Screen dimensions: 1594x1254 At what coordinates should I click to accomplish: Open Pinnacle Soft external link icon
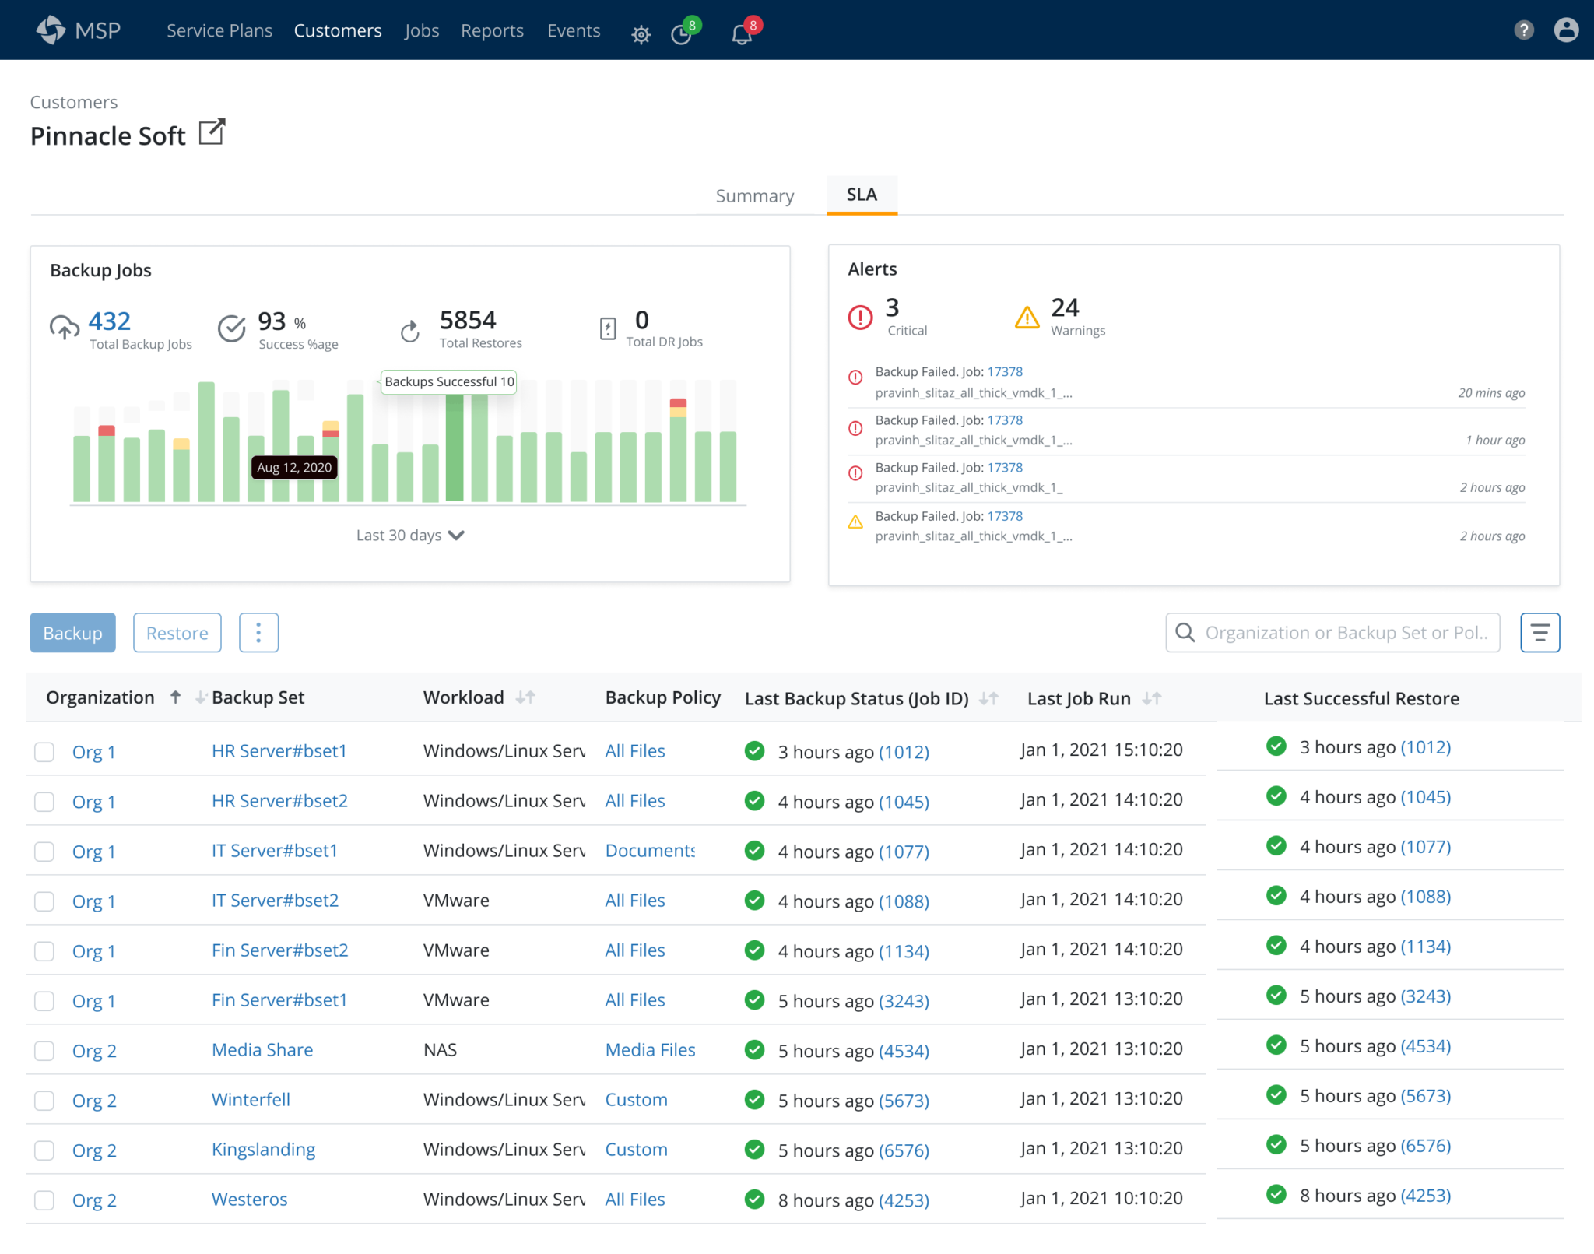pos(212,132)
